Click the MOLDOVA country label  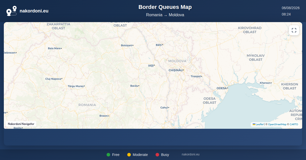177,61
